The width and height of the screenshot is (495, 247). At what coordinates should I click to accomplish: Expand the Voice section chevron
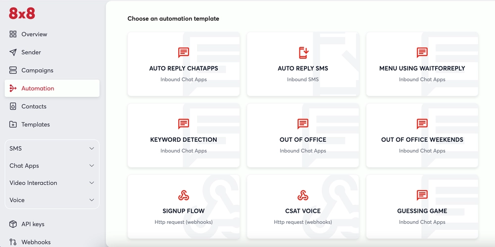point(92,200)
